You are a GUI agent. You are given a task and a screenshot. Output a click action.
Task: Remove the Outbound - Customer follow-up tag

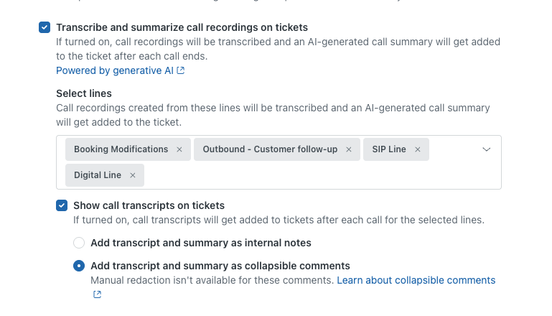(x=349, y=149)
